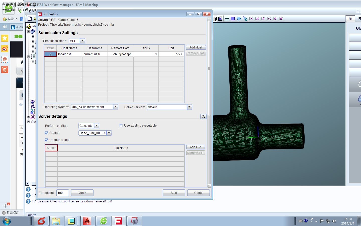Click the new document icon in toolbar
The height and width of the screenshot is (226, 361).
(30, 19)
